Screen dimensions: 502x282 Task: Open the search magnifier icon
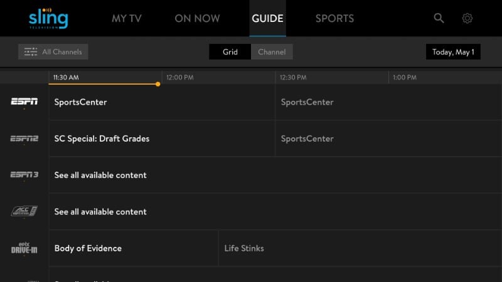coord(439,18)
